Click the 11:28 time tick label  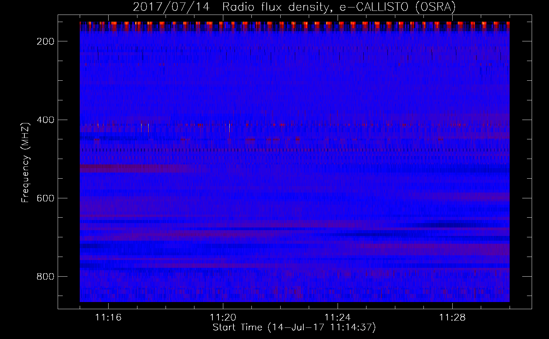coord(453,318)
